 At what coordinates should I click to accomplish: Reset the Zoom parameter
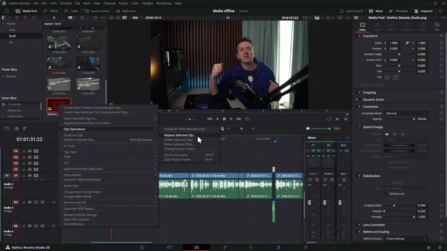click(x=441, y=43)
